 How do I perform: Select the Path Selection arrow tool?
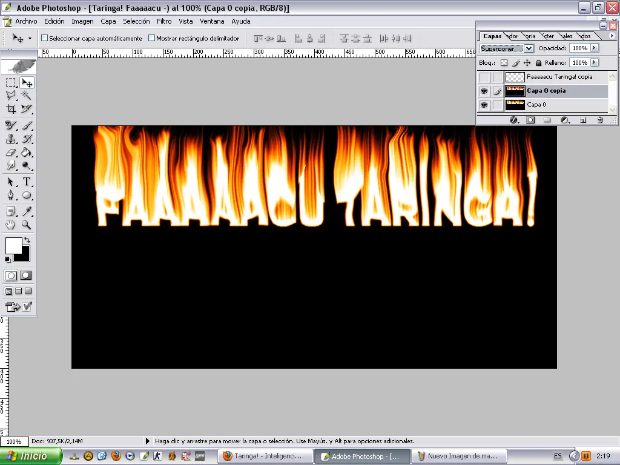(11, 182)
